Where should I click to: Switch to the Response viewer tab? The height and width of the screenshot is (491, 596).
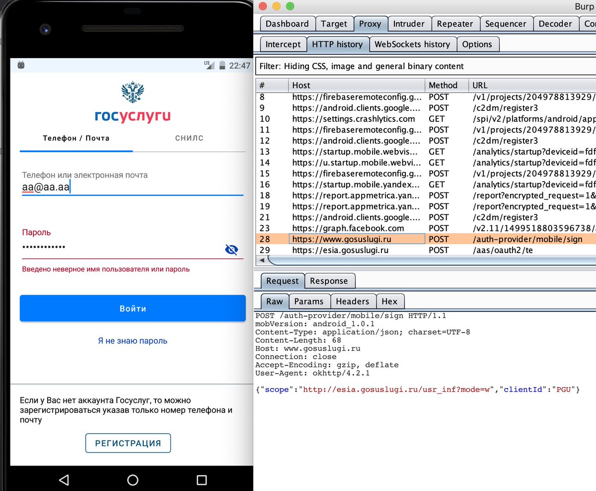click(329, 281)
